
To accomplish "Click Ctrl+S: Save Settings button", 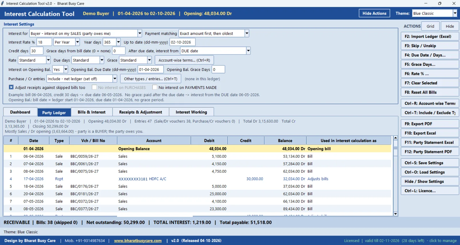I will 430,163.
